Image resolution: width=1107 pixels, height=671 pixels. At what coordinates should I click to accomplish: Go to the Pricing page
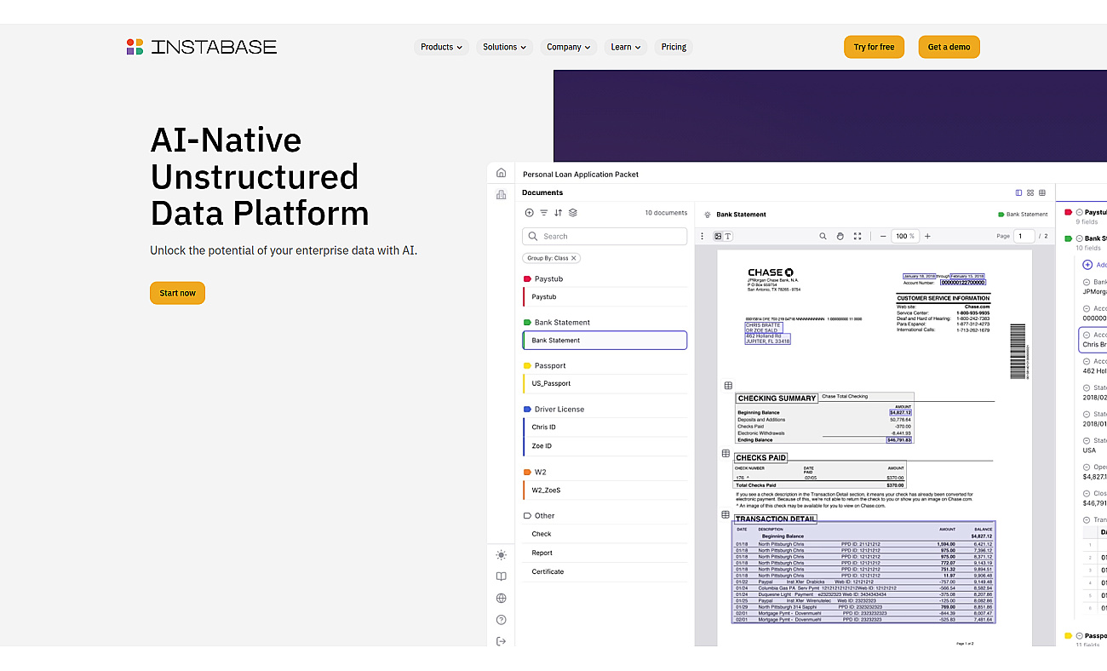click(674, 47)
